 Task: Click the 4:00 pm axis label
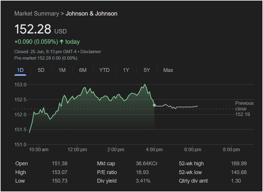pyautogui.click(x=154, y=150)
